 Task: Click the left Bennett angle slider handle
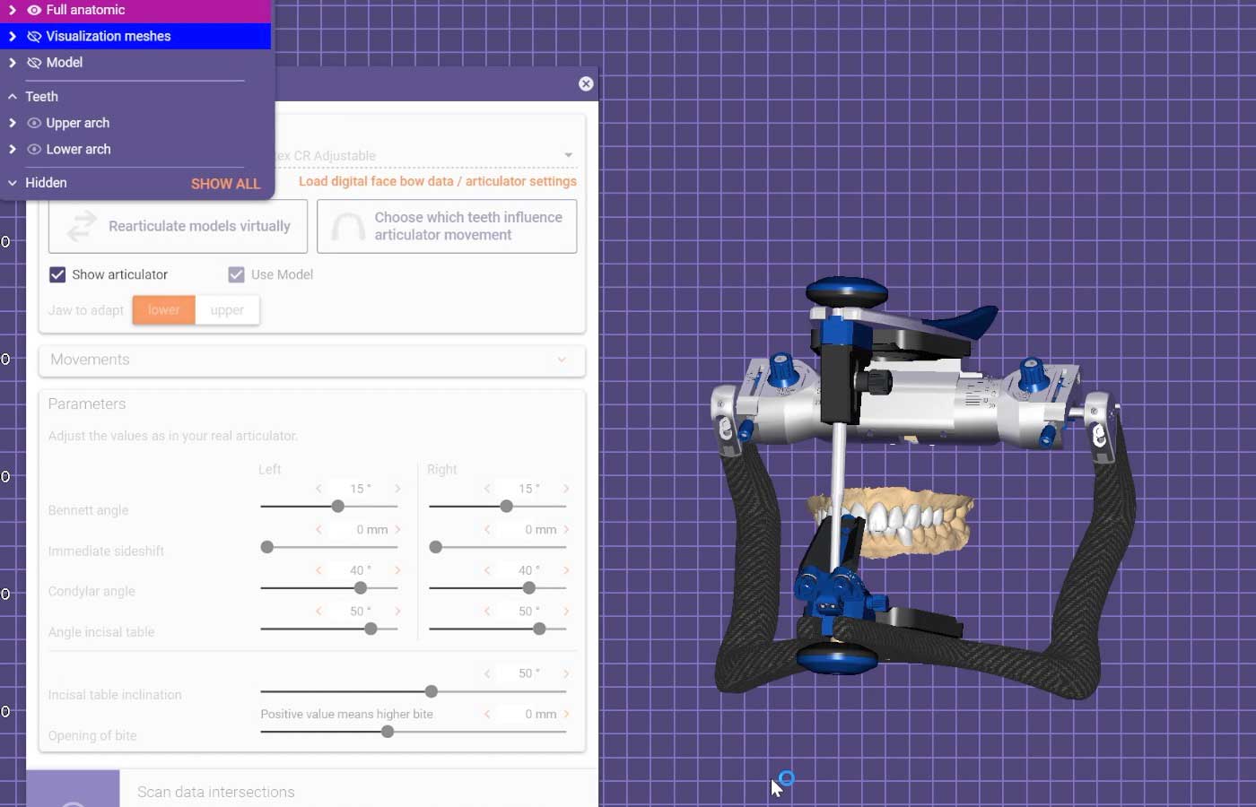(338, 507)
